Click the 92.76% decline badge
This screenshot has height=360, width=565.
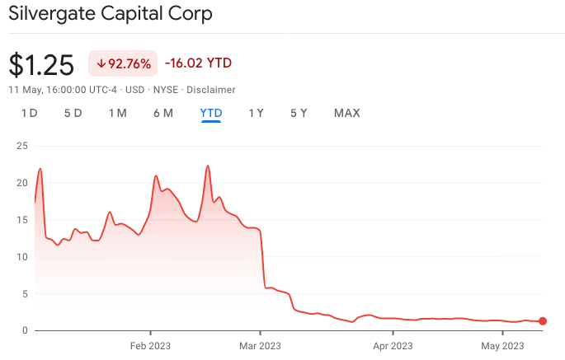pyautogui.click(x=122, y=63)
